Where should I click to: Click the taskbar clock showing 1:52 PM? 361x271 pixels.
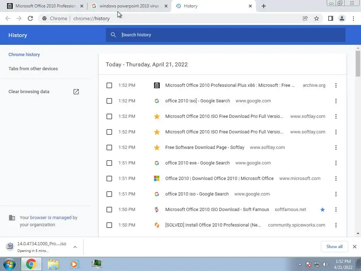pyautogui.click(x=343, y=264)
